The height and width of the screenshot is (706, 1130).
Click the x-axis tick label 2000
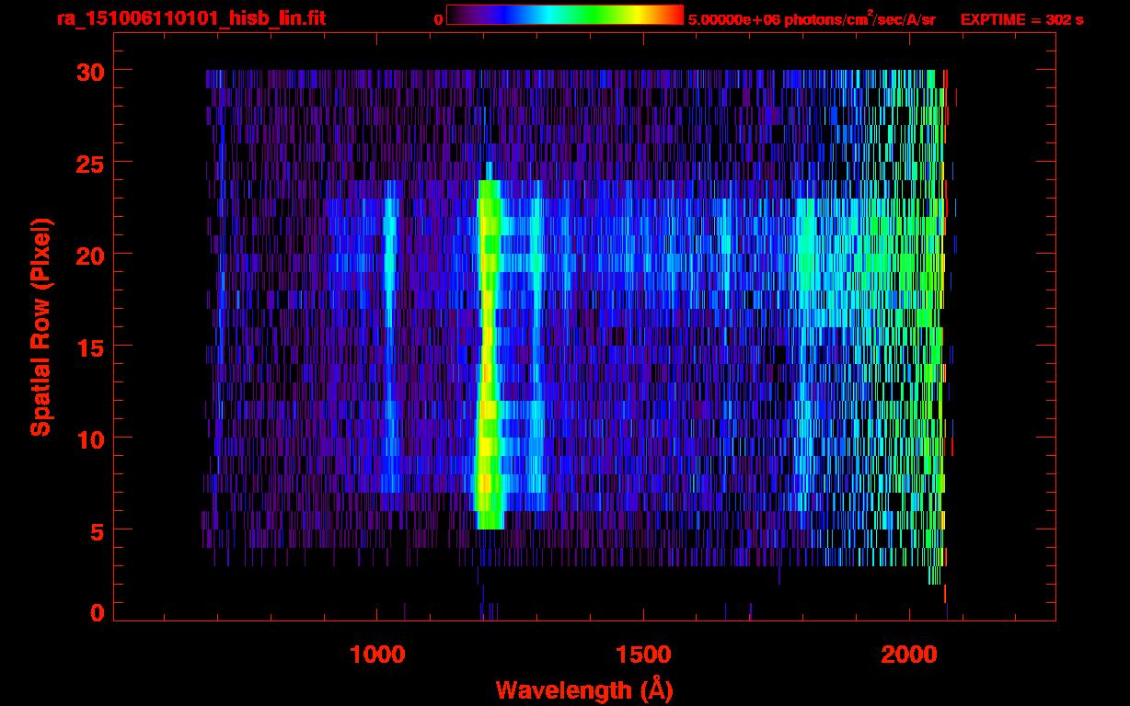click(909, 655)
